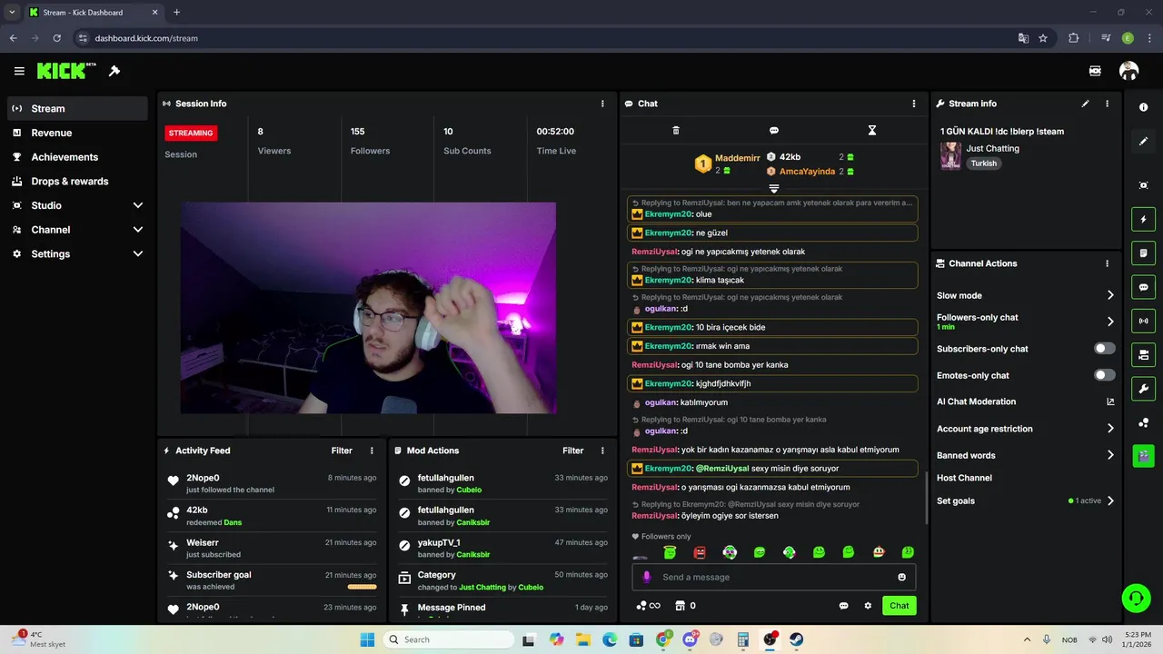
Task: Go to Revenue in the sidebar
Action: (x=77, y=133)
